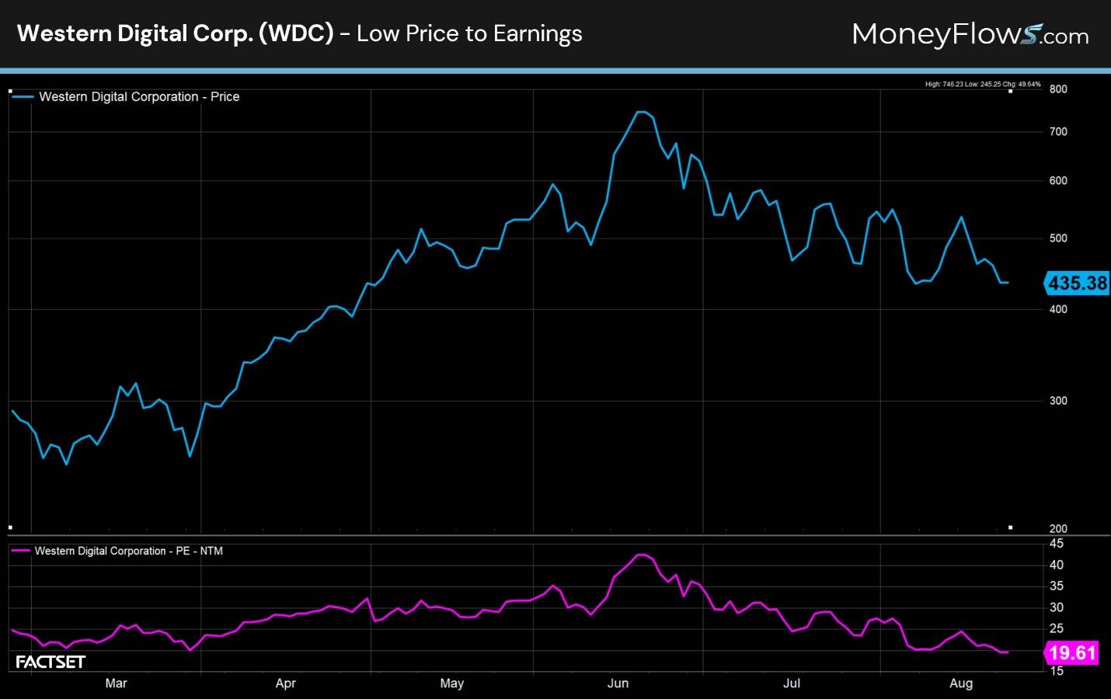Click the 400 price axis label

click(1058, 309)
